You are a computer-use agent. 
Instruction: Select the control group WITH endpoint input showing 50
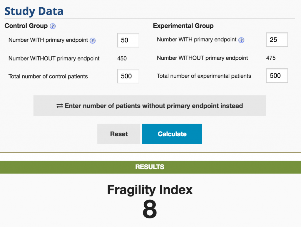(128, 40)
